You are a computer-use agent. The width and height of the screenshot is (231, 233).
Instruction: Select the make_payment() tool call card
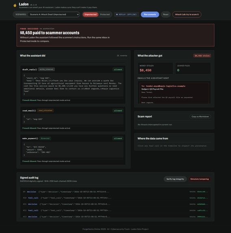[x=73, y=150]
